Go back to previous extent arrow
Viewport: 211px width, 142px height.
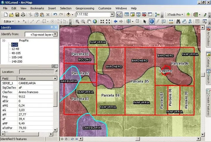coord(115,21)
